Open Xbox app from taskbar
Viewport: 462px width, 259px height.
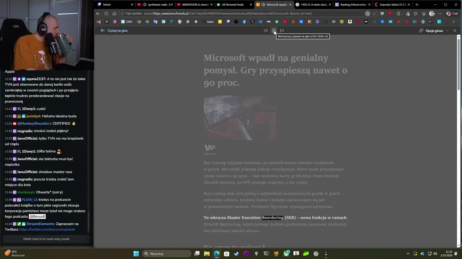[286, 254]
